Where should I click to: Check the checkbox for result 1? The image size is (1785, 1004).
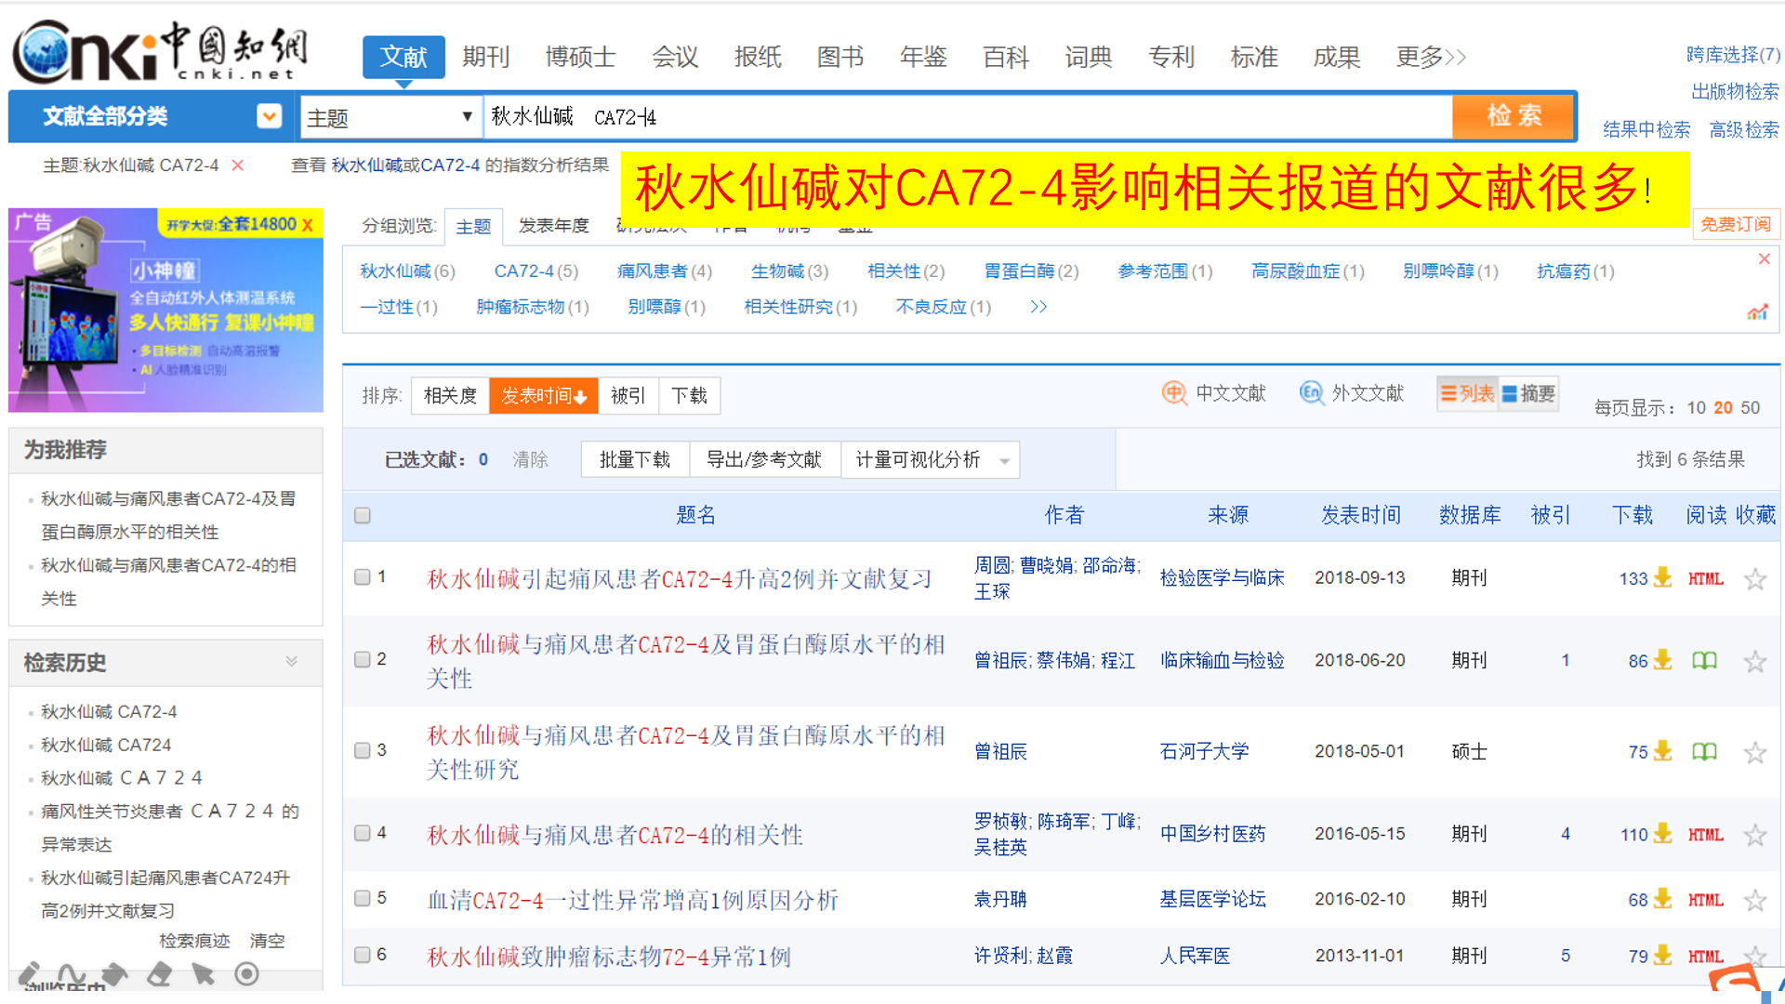click(362, 576)
